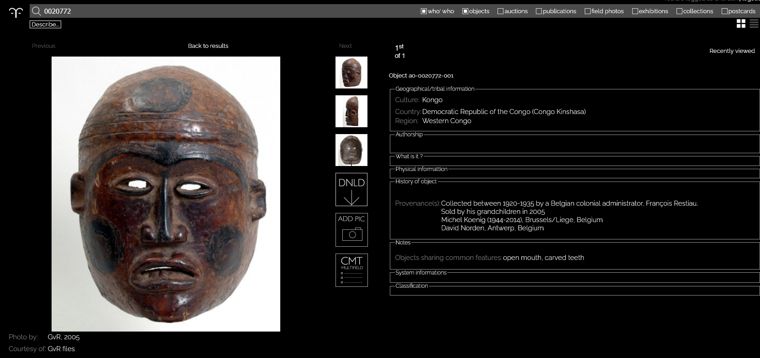Expand the What is it ? section
The image size is (760, 358).
(x=409, y=156)
